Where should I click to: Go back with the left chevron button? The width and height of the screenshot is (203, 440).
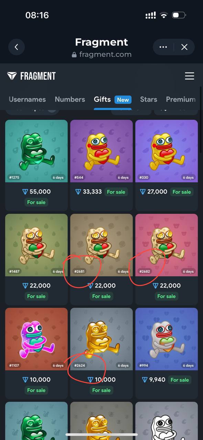click(x=16, y=47)
